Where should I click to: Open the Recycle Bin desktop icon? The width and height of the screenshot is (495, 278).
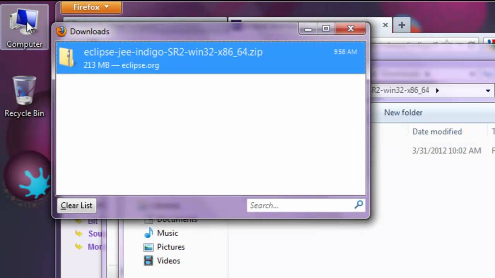pos(24,97)
